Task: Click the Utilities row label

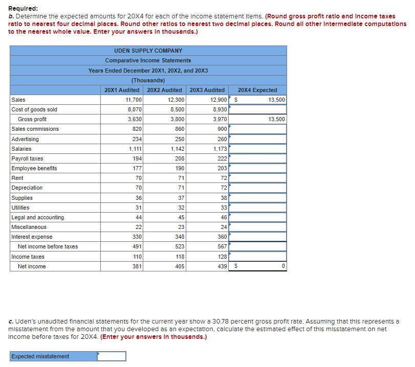Action: click(20, 208)
